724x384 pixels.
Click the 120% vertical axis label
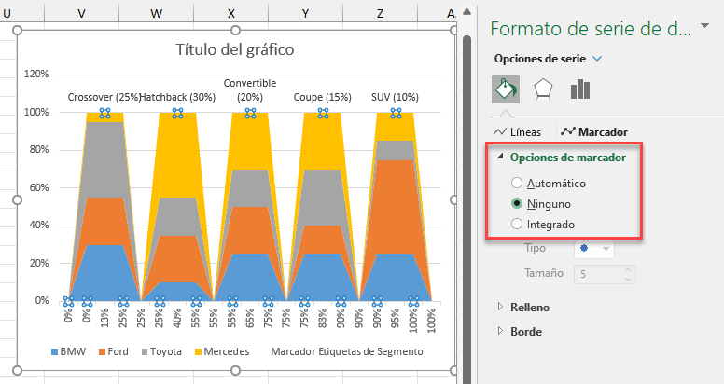[36, 74]
